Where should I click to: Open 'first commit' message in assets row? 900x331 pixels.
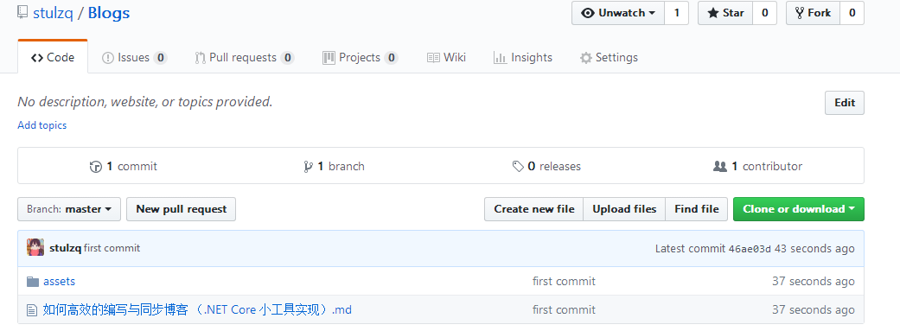coord(564,281)
